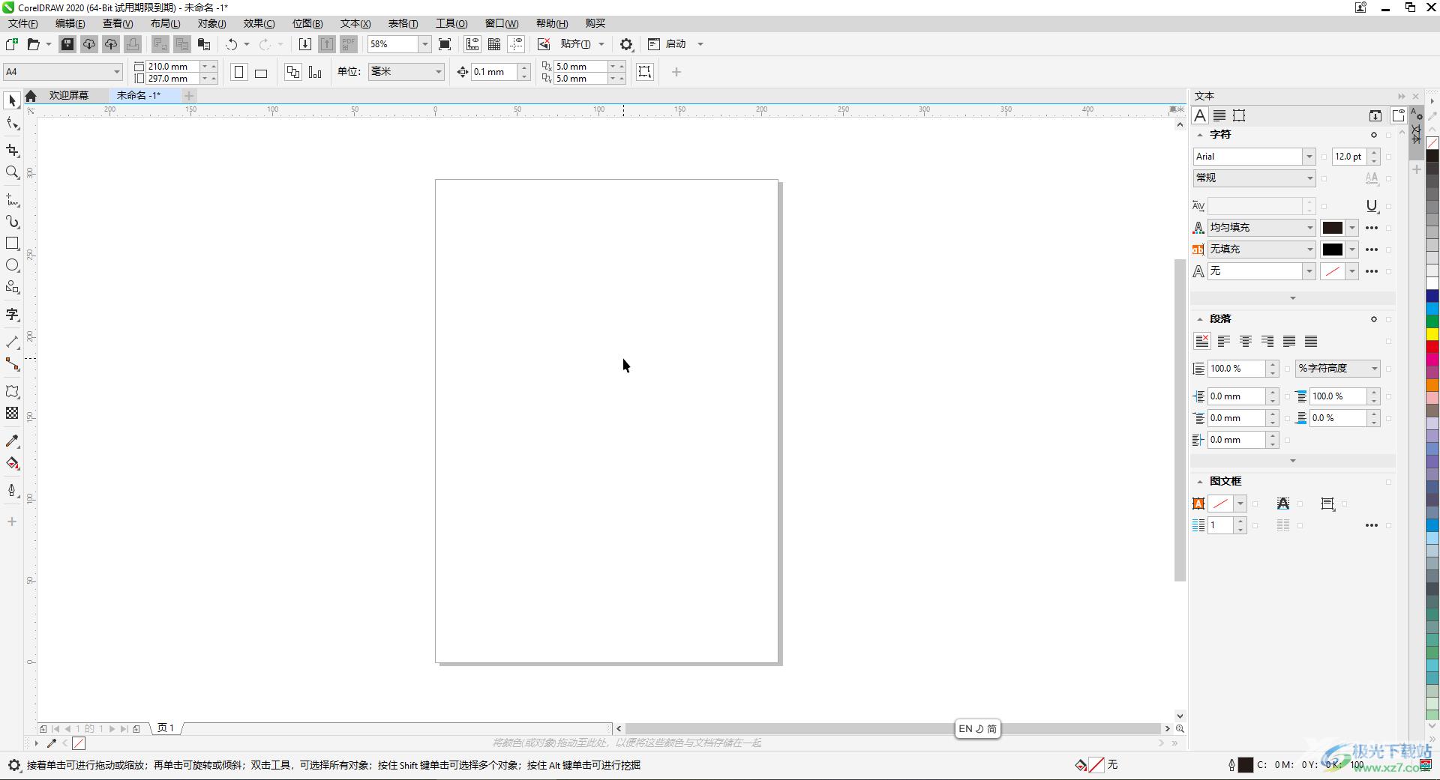Pick yellow from the color palette
The height and width of the screenshot is (780, 1440).
tap(1432, 334)
